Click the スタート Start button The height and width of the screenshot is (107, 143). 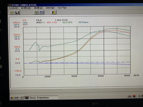pyautogui.click(x=16, y=98)
